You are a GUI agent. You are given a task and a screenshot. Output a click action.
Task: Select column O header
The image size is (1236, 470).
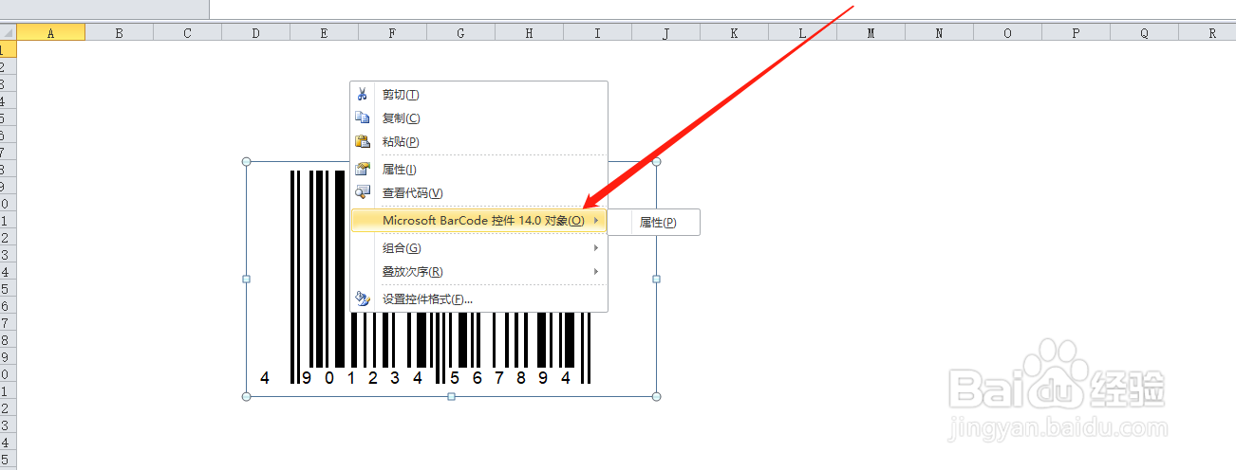pos(1008,32)
